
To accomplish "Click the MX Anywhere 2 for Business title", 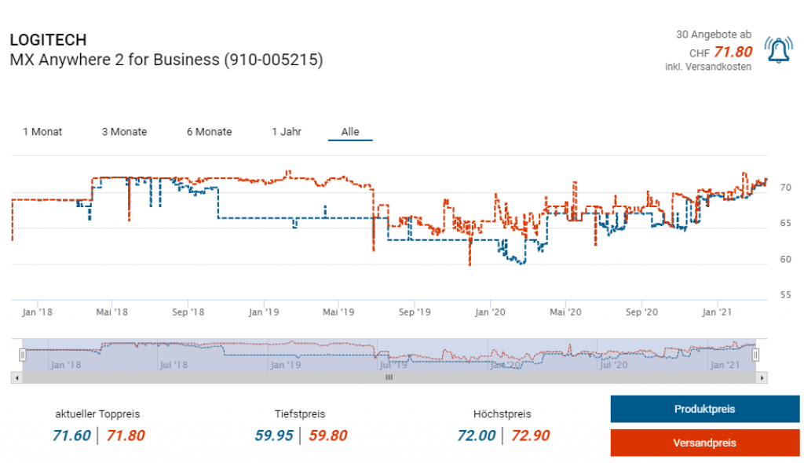I will [x=166, y=60].
